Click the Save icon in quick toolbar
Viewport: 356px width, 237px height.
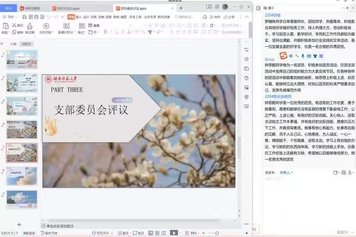(x=24, y=17)
